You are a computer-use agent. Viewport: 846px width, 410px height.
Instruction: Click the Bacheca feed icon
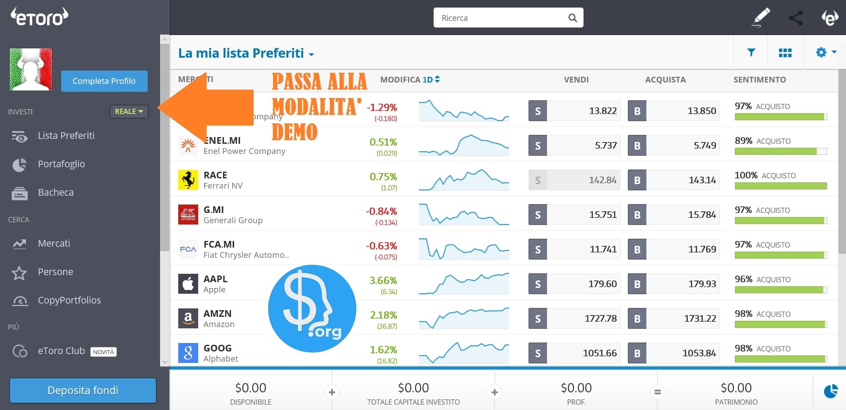(20, 193)
